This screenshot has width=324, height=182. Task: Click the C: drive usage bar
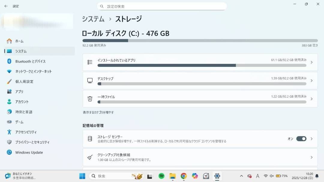coord(199,40)
